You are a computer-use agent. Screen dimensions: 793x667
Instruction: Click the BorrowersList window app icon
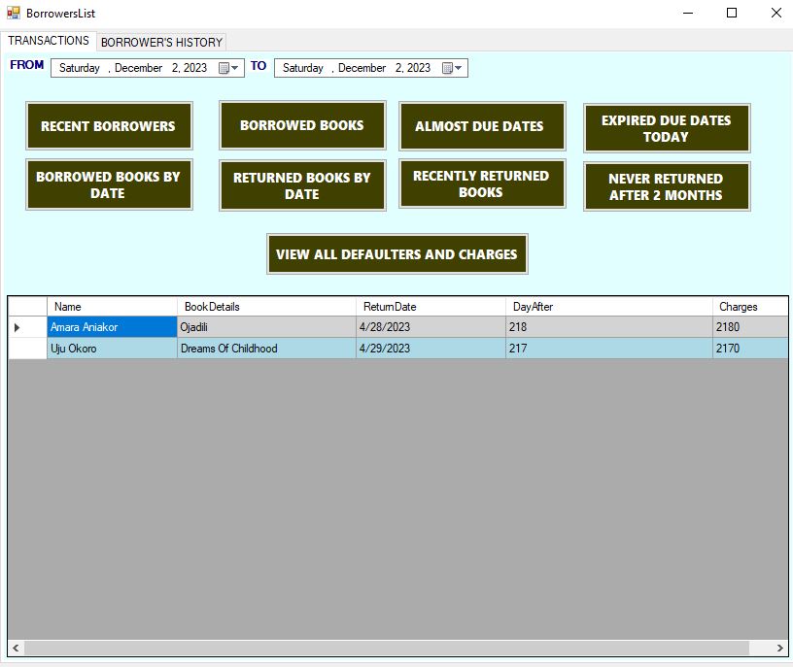click(14, 13)
